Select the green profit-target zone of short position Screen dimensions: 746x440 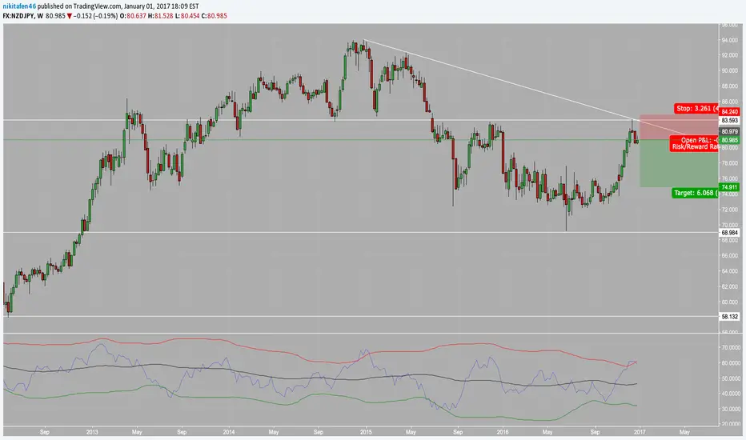tap(679, 163)
